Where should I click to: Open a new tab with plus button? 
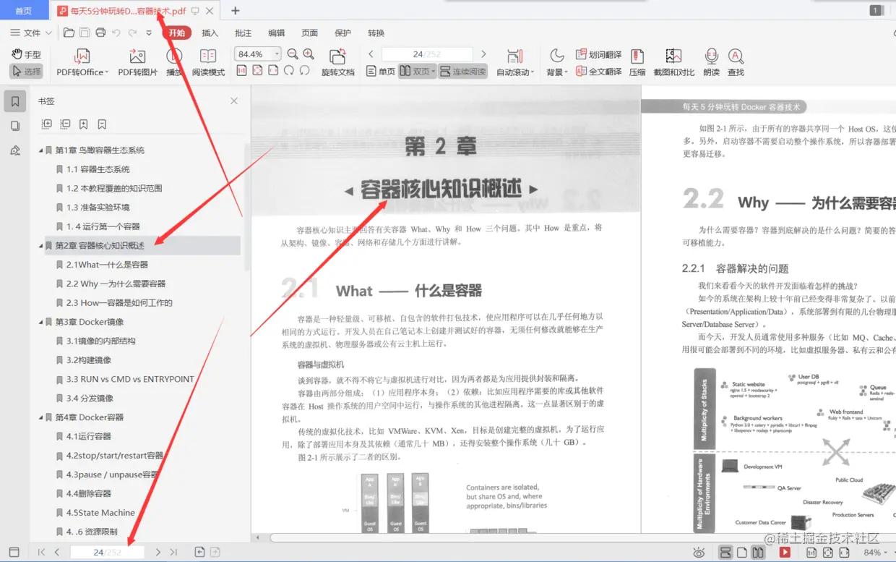[235, 10]
